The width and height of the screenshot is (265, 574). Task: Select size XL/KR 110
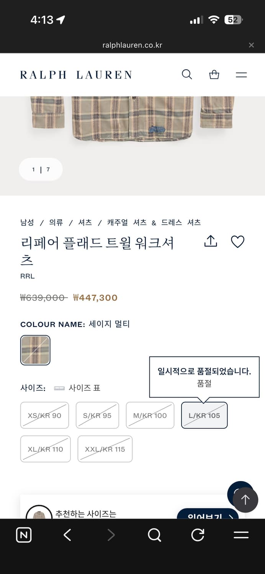point(45,449)
